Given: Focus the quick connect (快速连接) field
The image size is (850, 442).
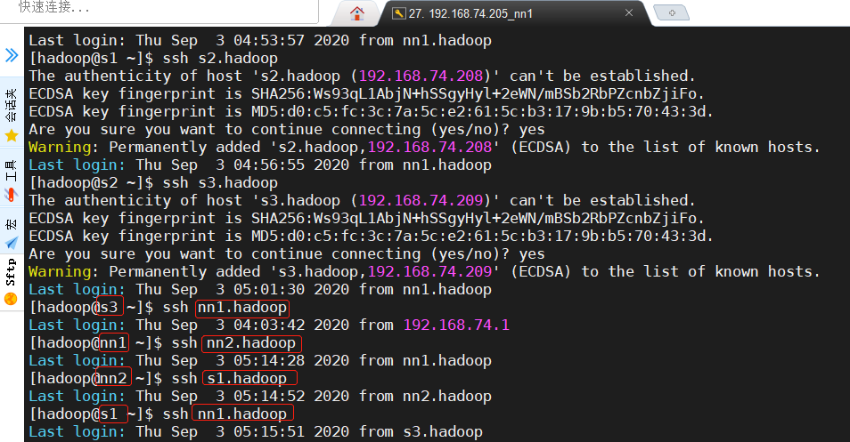Looking at the screenshot, I should point(159,9).
